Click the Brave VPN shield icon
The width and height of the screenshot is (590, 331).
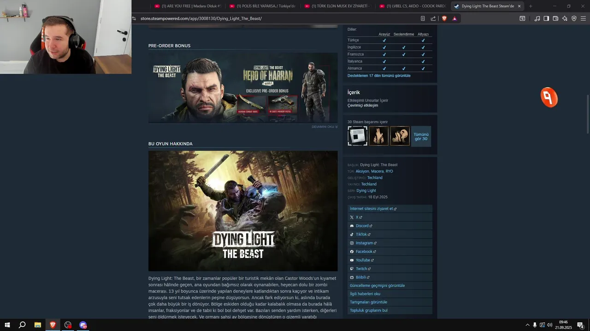(574, 18)
